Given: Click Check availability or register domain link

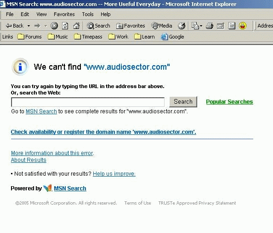Looking at the screenshot, I should (103, 132).
